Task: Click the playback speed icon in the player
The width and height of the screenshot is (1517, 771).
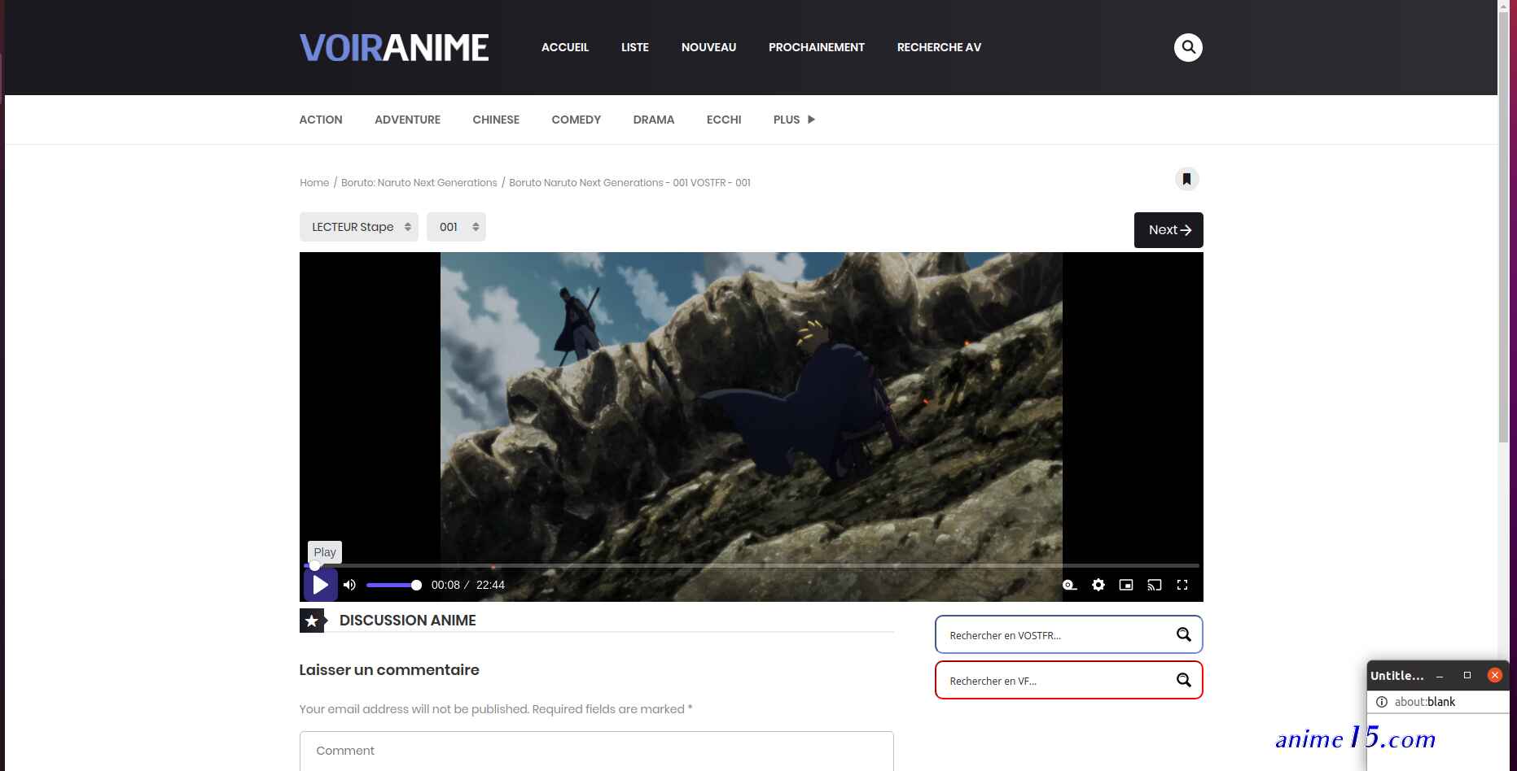Action: tap(1070, 585)
